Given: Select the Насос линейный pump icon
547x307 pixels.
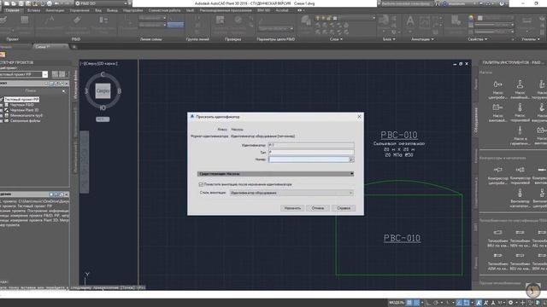Looking at the screenshot, I should pyautogui.click(x=520, y=84).
